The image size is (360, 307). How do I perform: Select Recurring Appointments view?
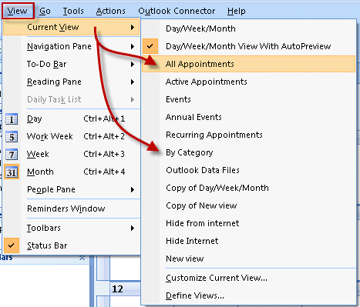(249, 135)
